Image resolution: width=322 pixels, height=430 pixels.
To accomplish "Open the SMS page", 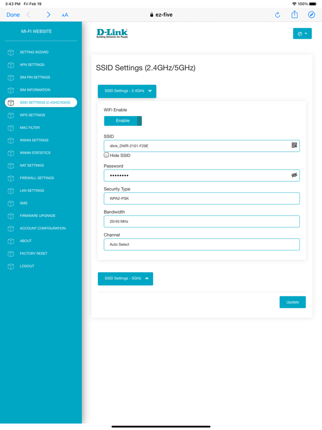I will coord(23,203).
